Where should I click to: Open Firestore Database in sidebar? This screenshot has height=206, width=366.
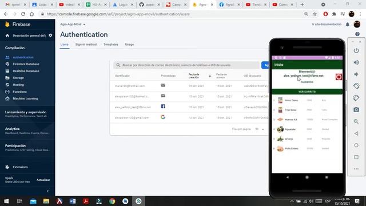click(26, 64)
